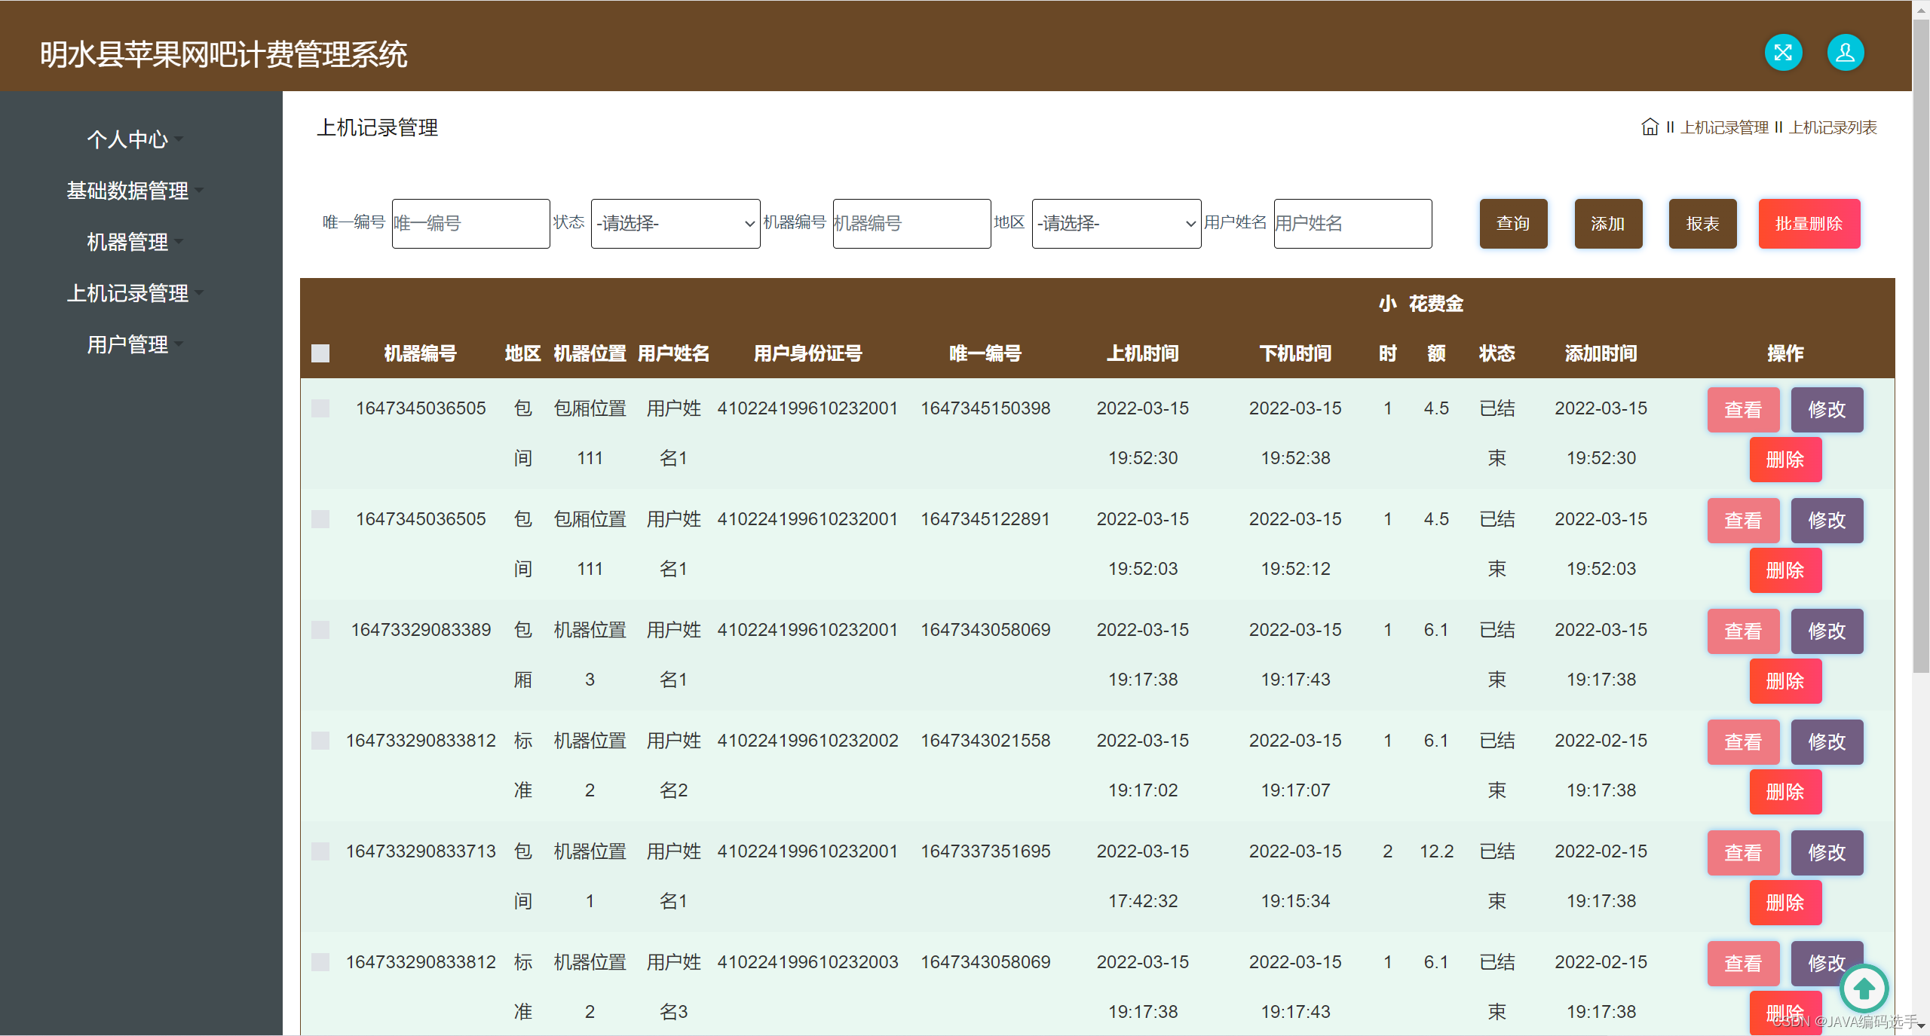Image resolution: width=1930 pixels, height=1036 pixels.
Task: Open the 状态 dropdown filter
Action: (675, 224)
